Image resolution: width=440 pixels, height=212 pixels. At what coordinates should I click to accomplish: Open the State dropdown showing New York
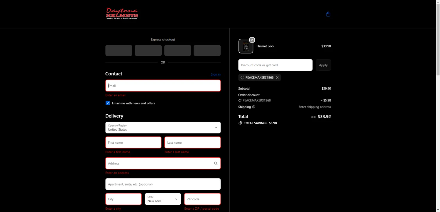pos(163,199)
